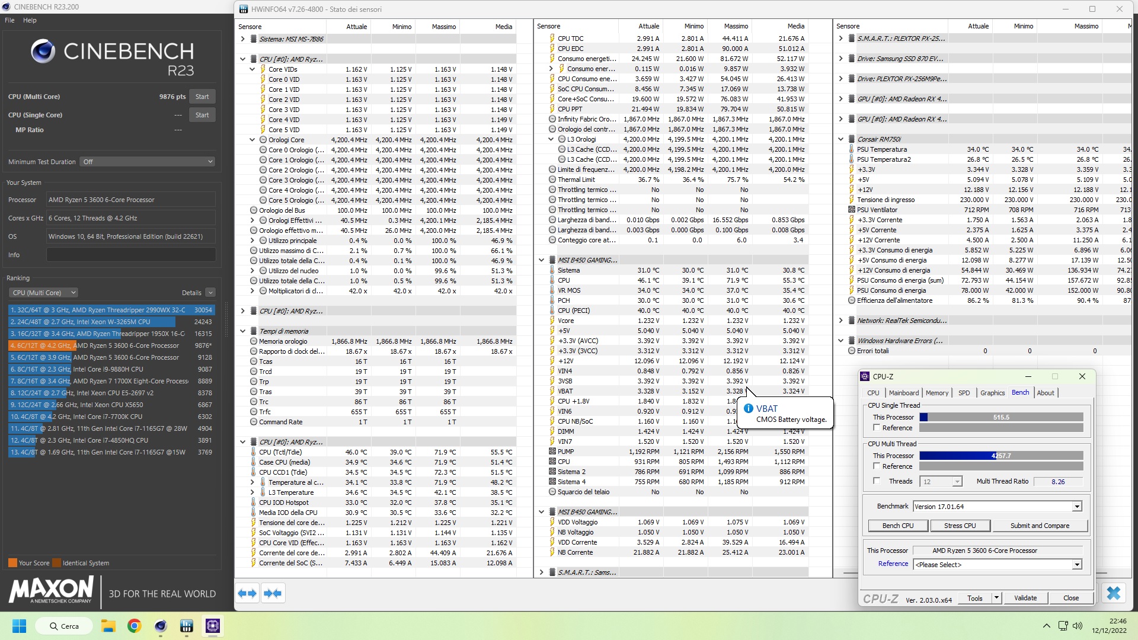This screenshot has height=640, width=1138.
Task: Start the CPU (Multi Core) test
Action: pos(202,97)
